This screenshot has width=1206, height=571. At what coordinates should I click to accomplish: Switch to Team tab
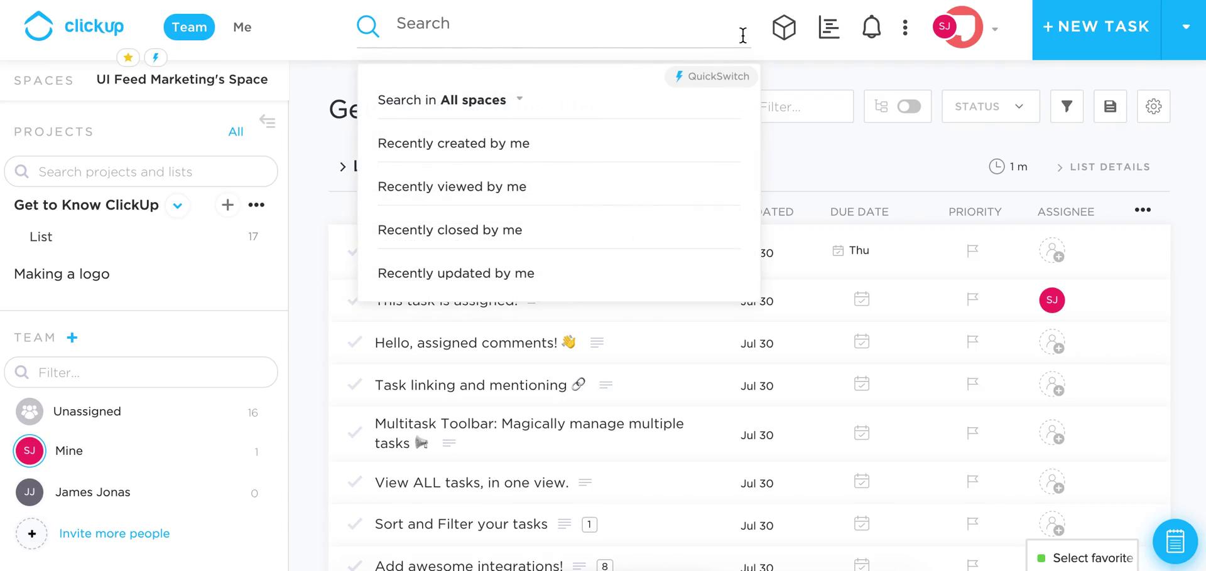189,27
